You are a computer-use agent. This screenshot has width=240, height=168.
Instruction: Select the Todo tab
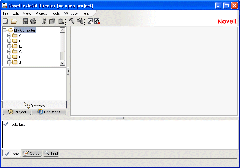coord(12,154)
